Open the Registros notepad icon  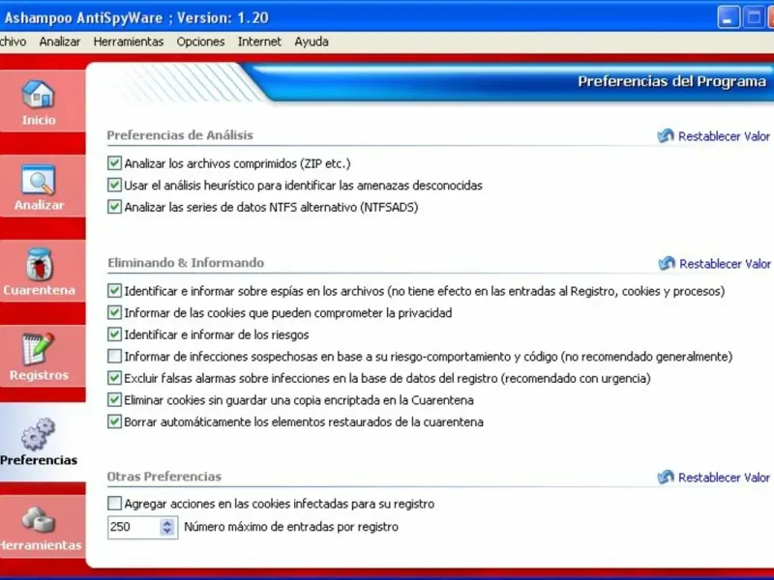pyautogui.click(x=38, y=349)
